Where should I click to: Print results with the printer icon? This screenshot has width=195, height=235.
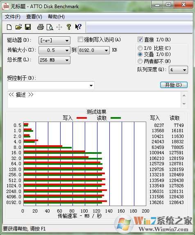pyautogui.click(x=41, y=27)
